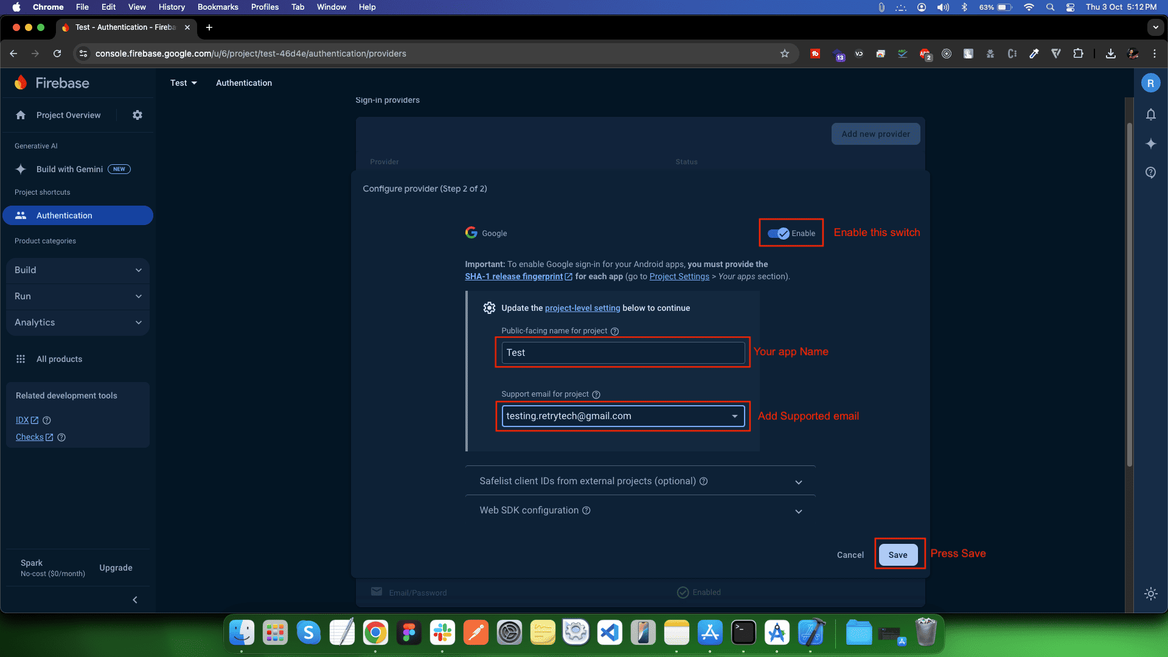Open the SHA-1 release fingerprint link
Image resolution: width=1168 pixels, height=657 pixels.
coord(513,276)
